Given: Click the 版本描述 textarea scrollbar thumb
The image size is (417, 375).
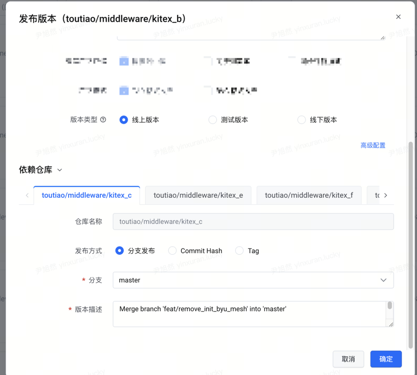Looking at the screenshot, I should pos(390,305).
